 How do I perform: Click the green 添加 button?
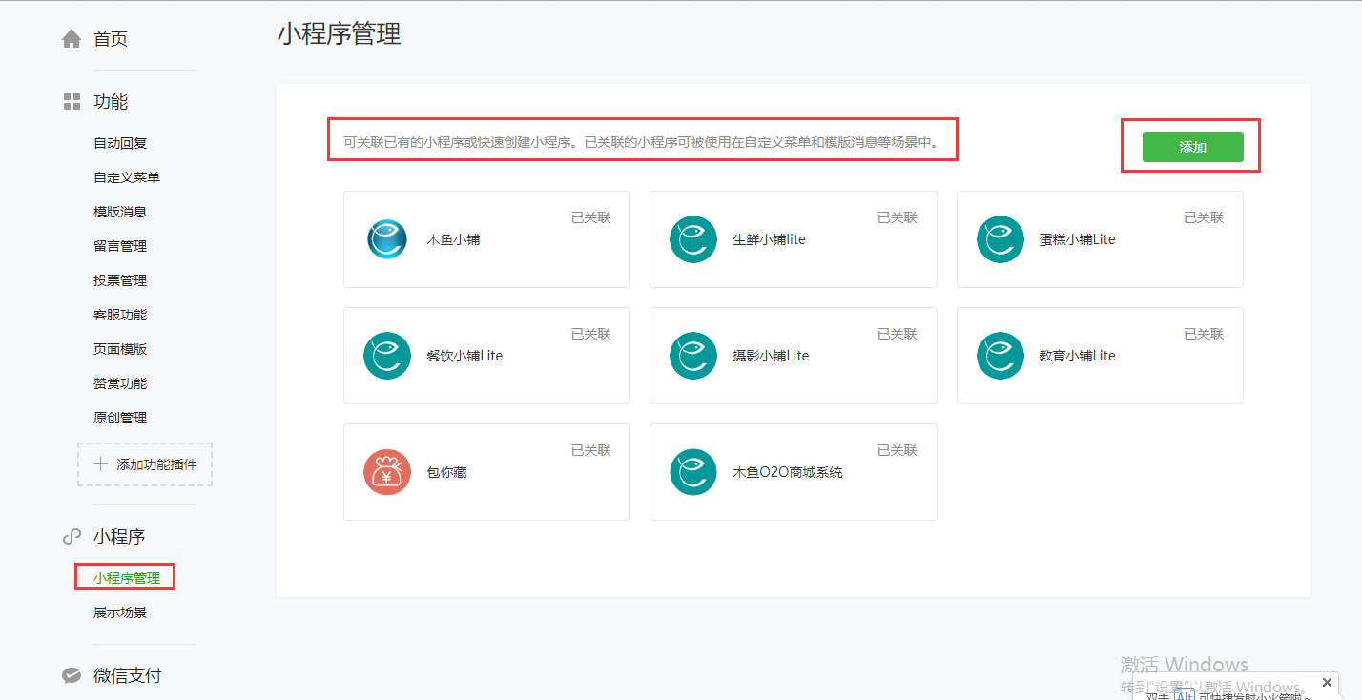pyautogui.click(x=1193, y=147)
